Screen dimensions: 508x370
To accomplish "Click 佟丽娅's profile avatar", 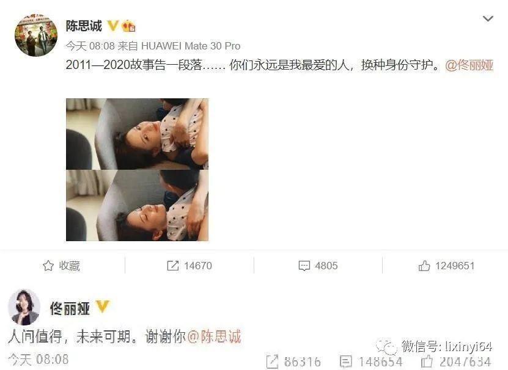I will (x=24, y=307).
